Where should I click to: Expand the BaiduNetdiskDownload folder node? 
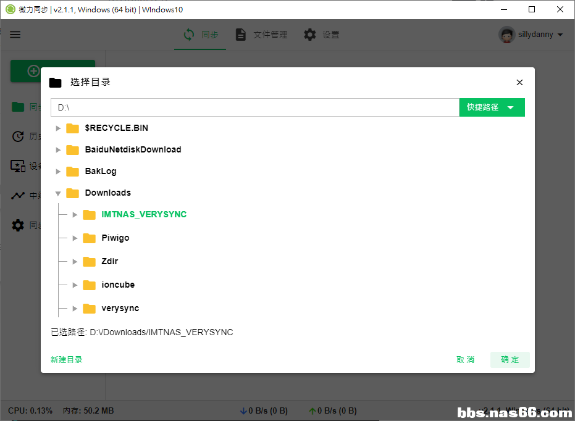click(x=58, y=150)
